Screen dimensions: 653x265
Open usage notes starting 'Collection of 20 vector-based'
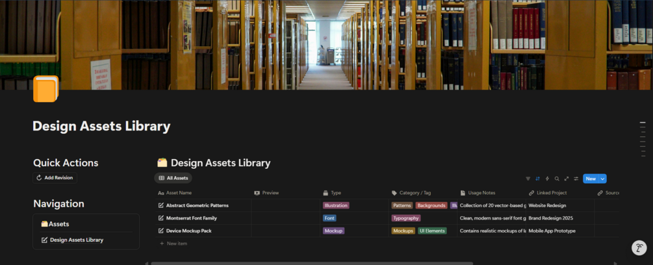click(x=493, y=205)
